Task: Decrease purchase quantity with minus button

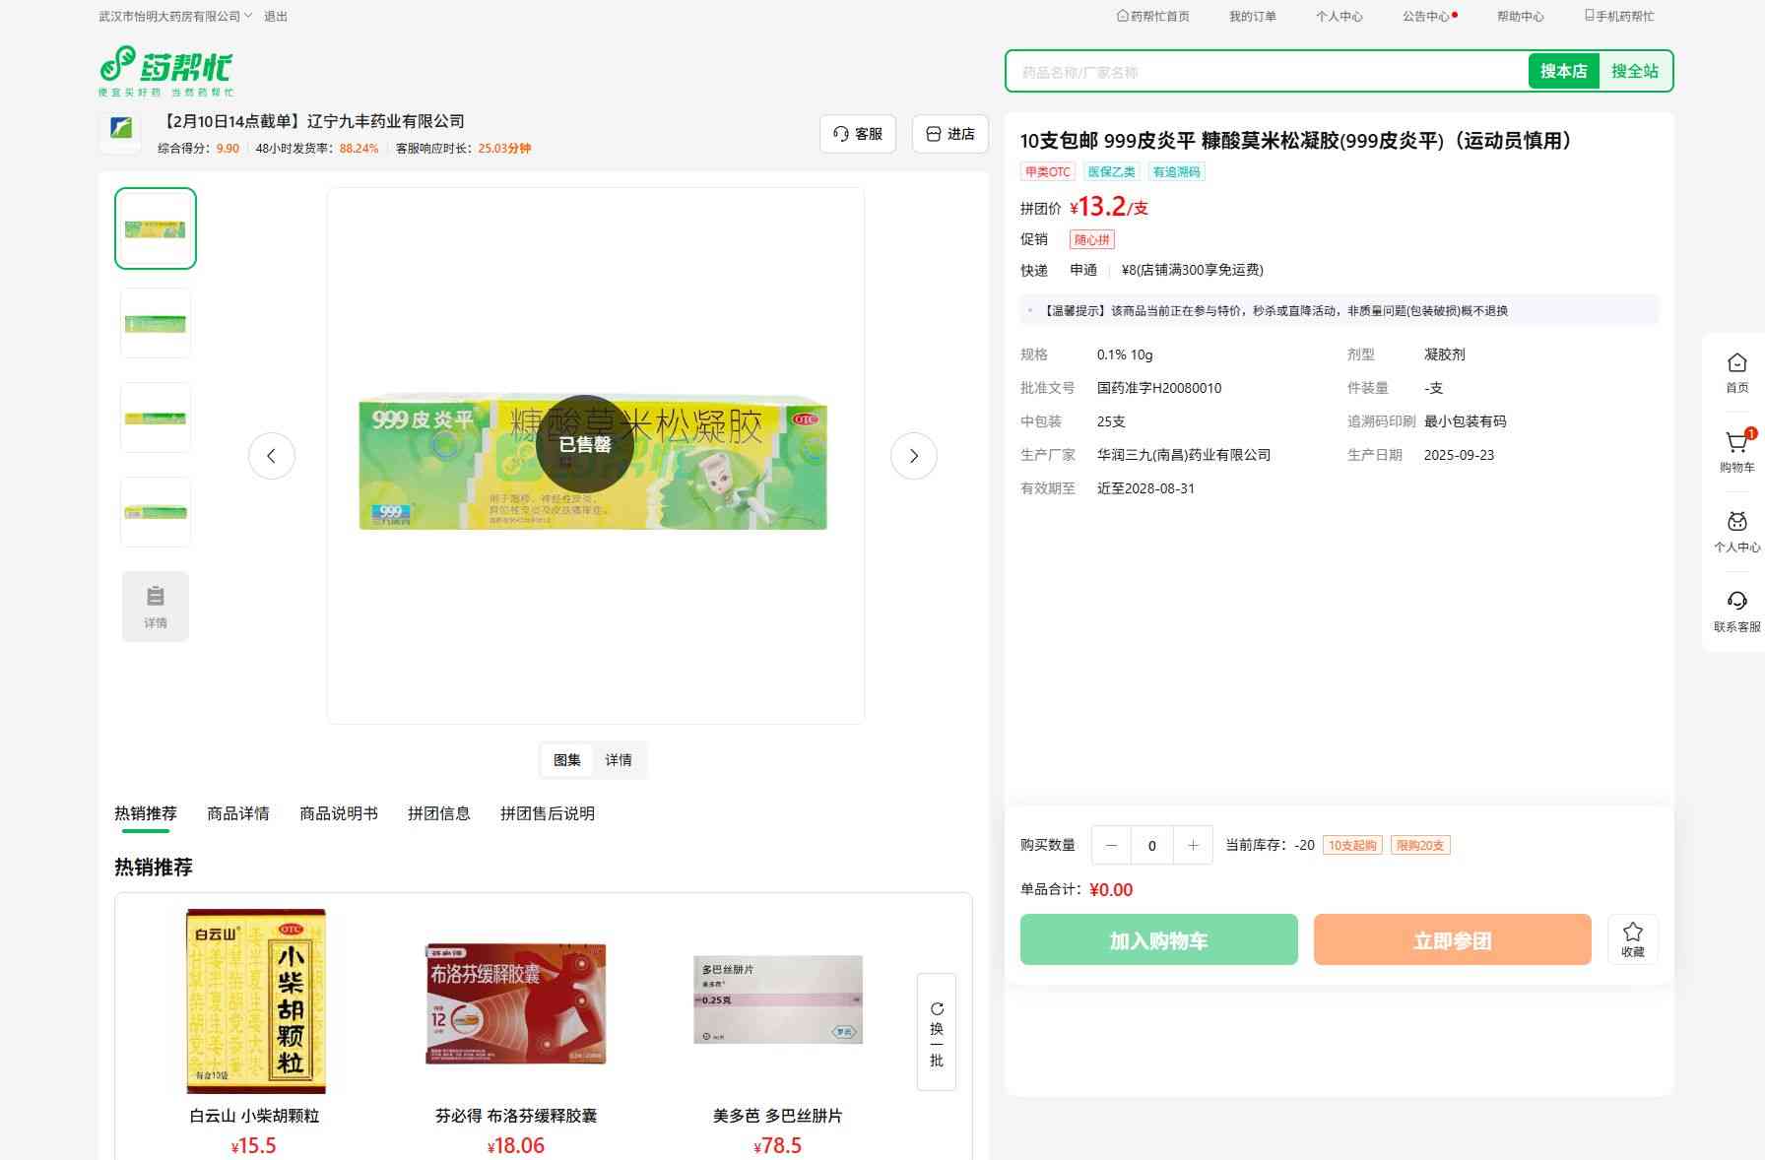Action: pyautogui.click(x=1111, y=845)
